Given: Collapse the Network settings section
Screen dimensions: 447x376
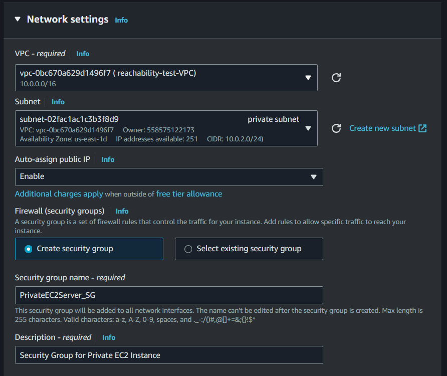Looking at the screenshot, I should click(x=18, y=20).
